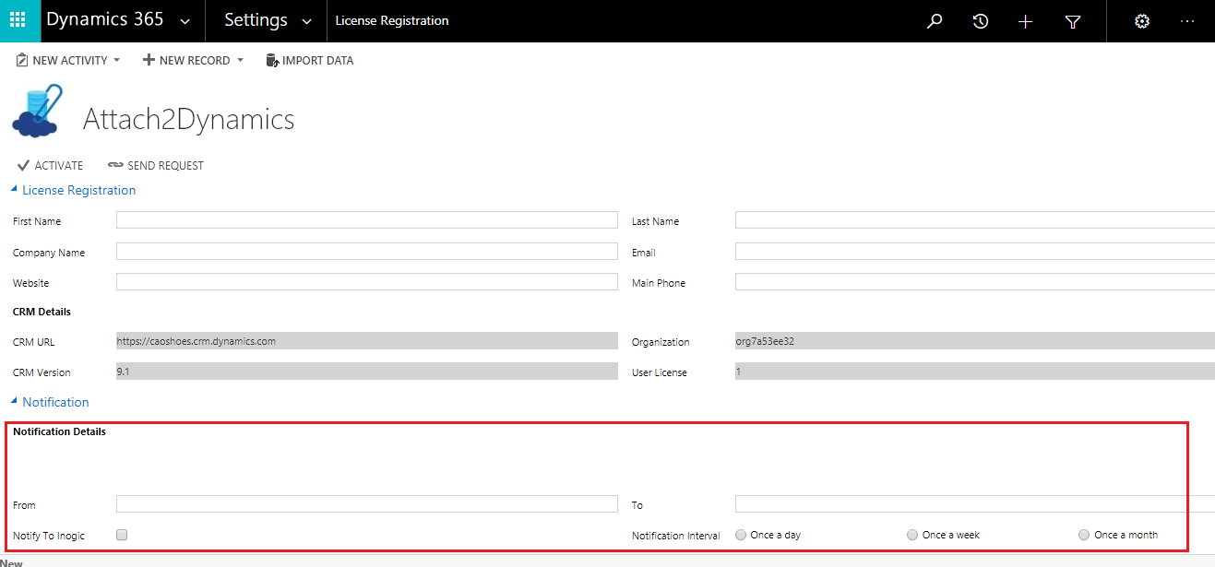The width and height of the screenshot is (1215, 567).
Task: Open the app launcher waffle icon
Action: click(18, 20)
